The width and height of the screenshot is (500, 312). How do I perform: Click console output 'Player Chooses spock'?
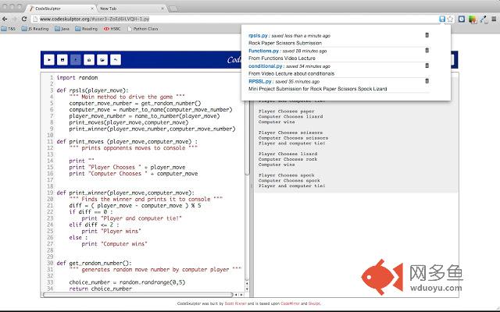click(x=287, y=175)
